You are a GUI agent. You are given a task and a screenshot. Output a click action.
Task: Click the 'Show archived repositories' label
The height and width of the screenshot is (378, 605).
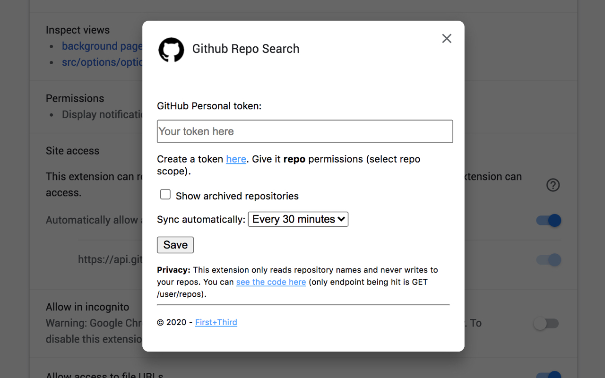pos(237,196)
